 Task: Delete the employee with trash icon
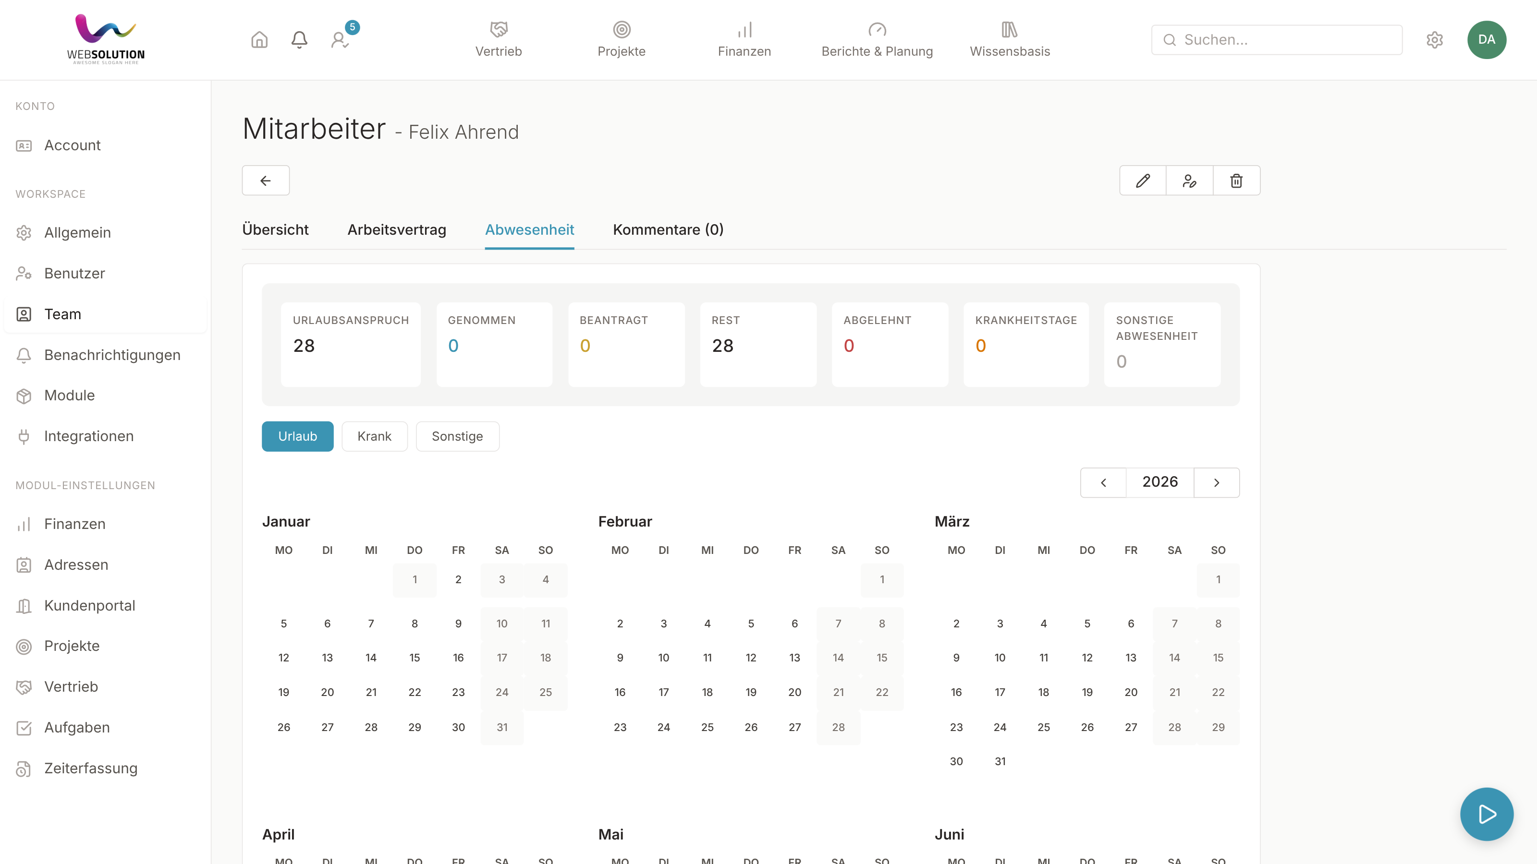pos(1236,180)
